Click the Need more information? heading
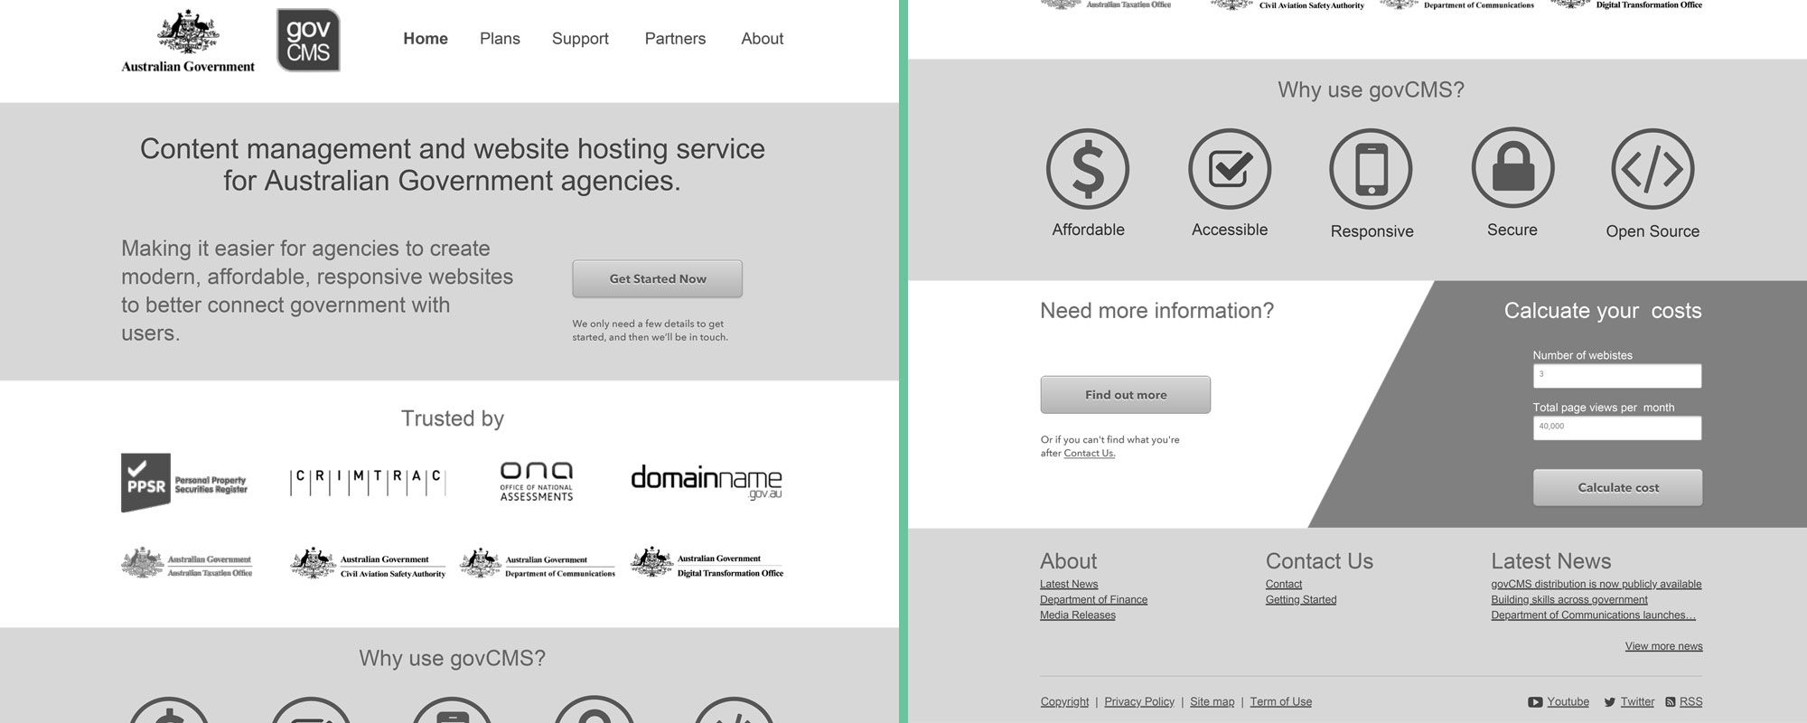Viewport: 1807px width, 723px height. coord(1156,311)
